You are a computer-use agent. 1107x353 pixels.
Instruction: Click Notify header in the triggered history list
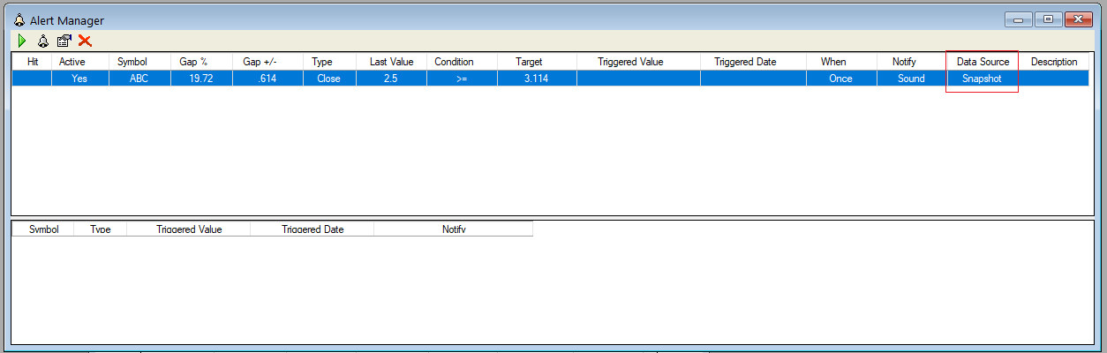point(454,229)
